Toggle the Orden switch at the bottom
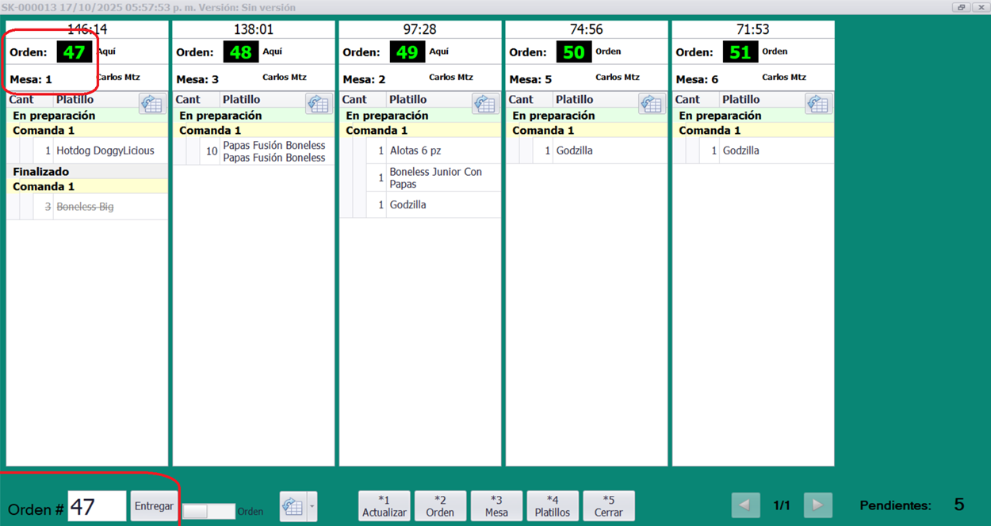This screenshot has height=526, width=991. pyautogui.click(x=209, y=512)
